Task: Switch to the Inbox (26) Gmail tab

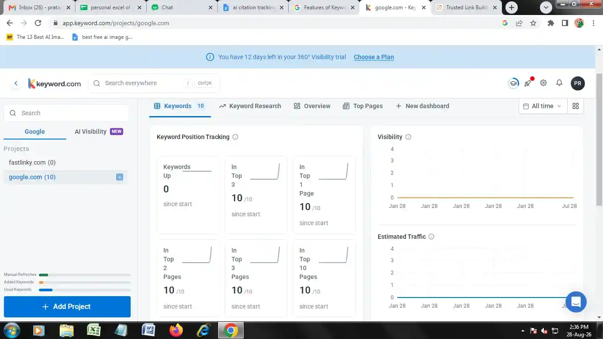Action: (x=39, y=8)
